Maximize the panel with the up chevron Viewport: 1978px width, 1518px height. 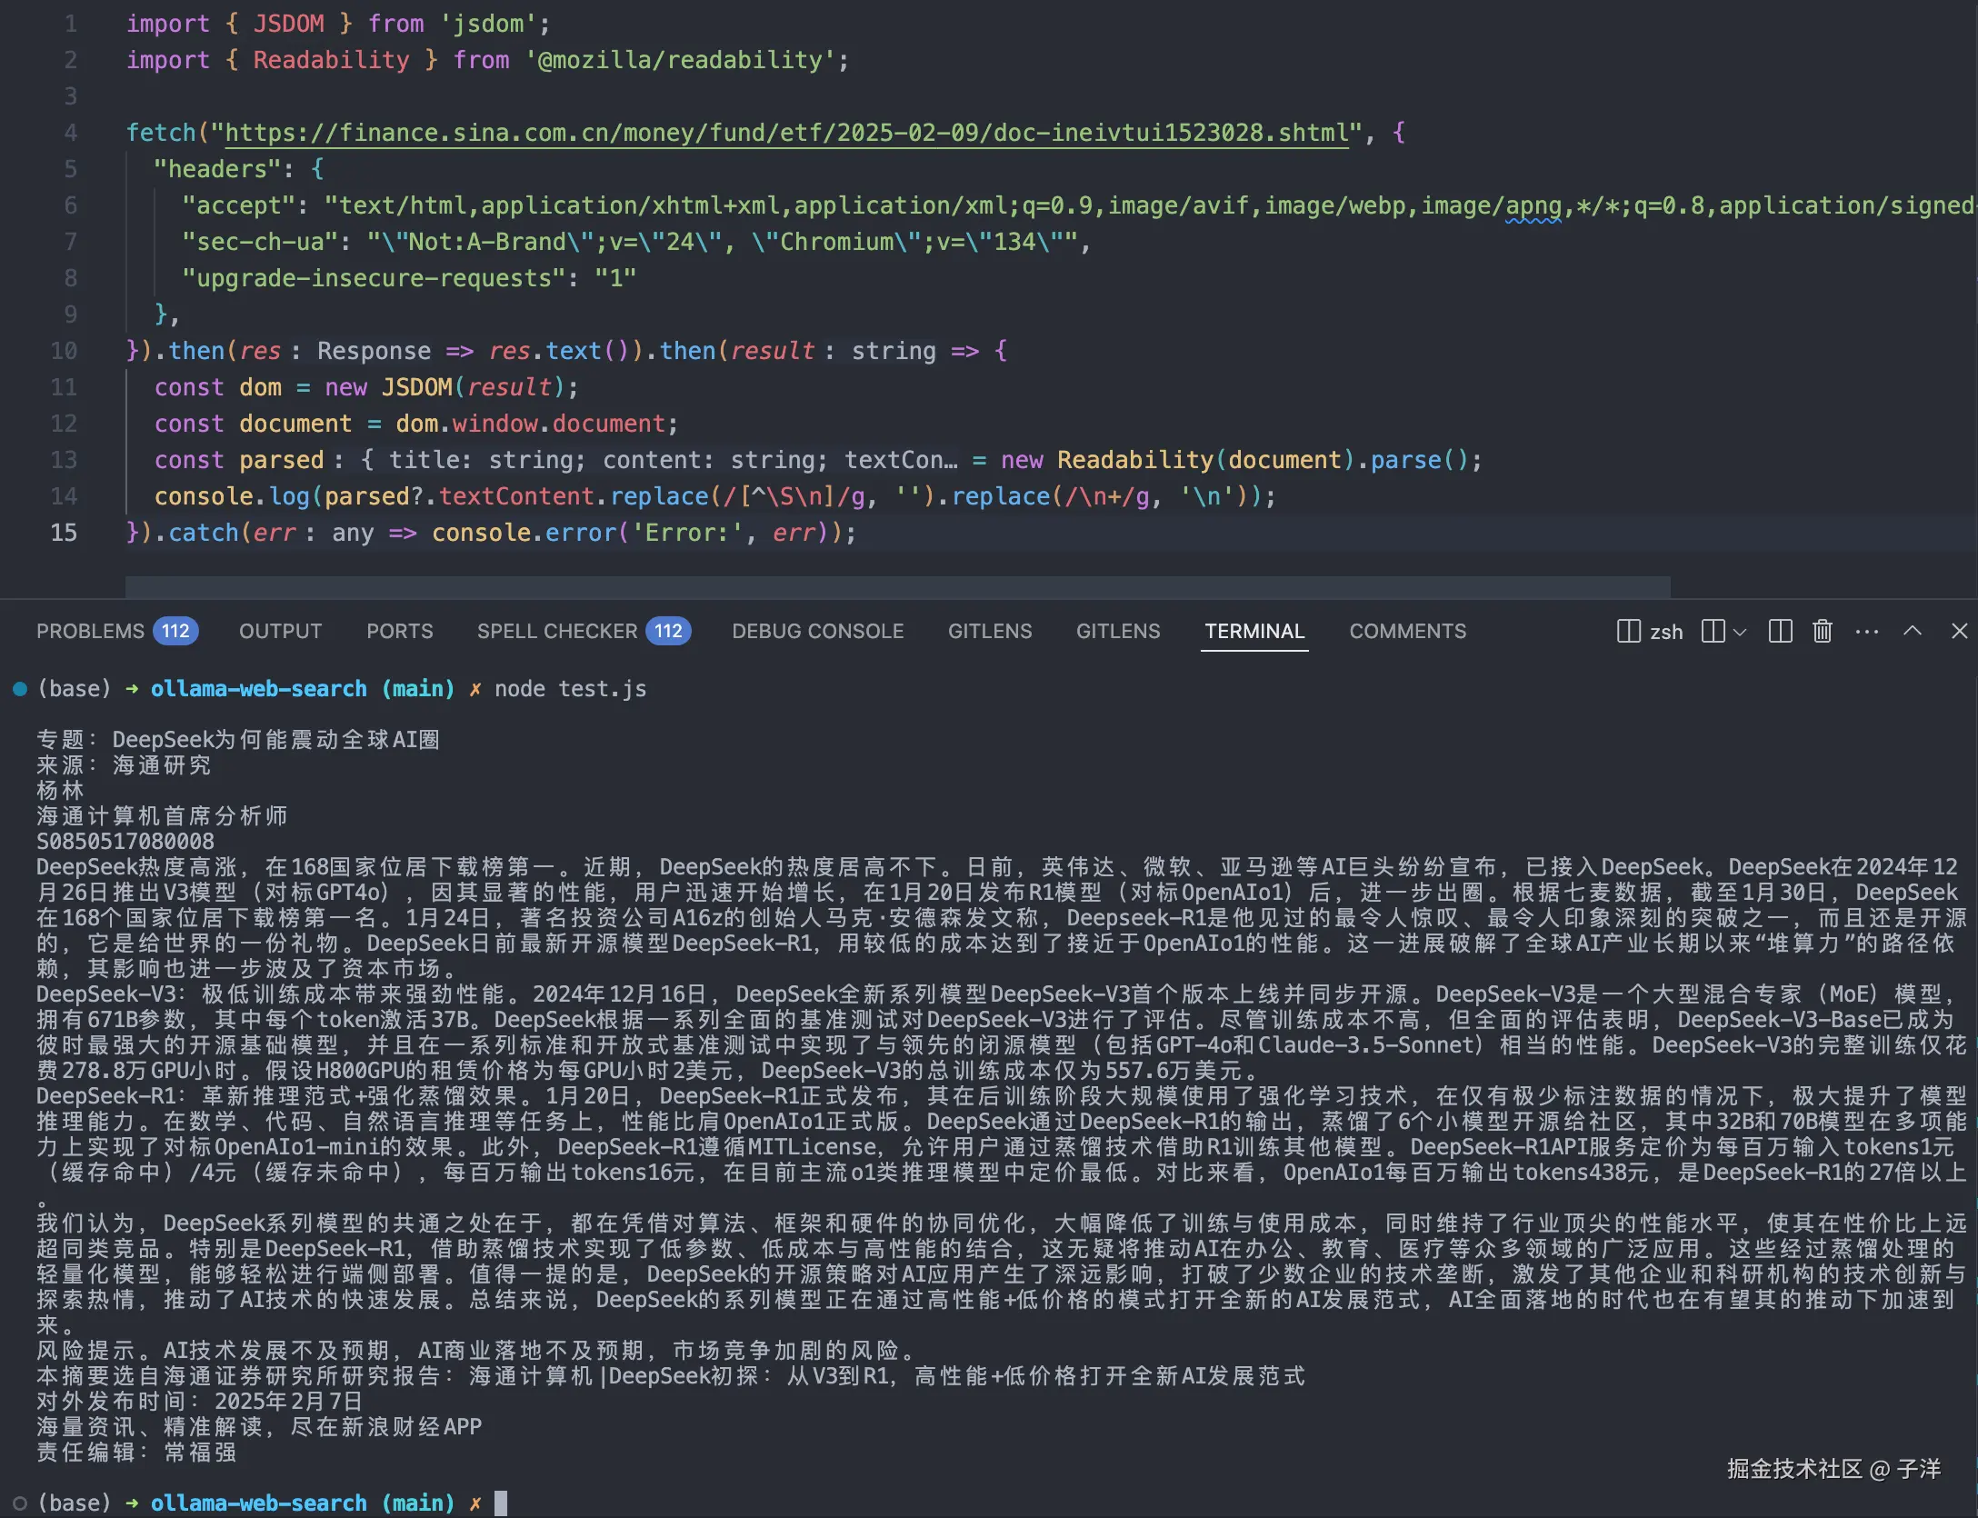[x=1913, y=631]
